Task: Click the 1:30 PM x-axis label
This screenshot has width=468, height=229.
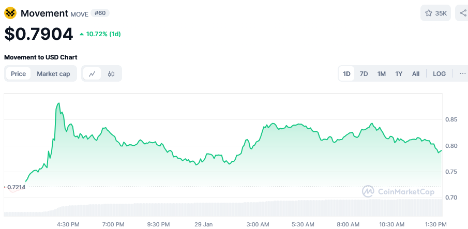Action: pyautogui.click(x=435, y=224)
